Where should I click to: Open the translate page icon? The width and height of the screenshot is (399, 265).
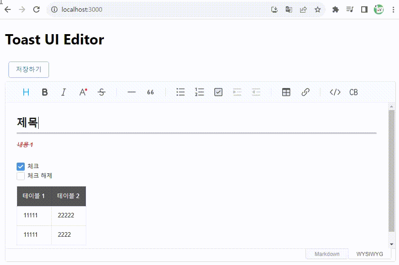tap(289, 9)
